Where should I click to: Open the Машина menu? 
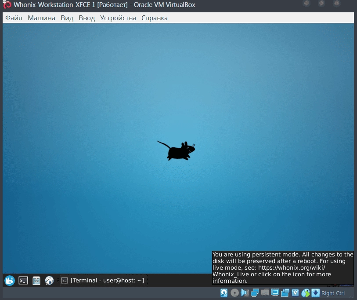(x=41, y=18)
